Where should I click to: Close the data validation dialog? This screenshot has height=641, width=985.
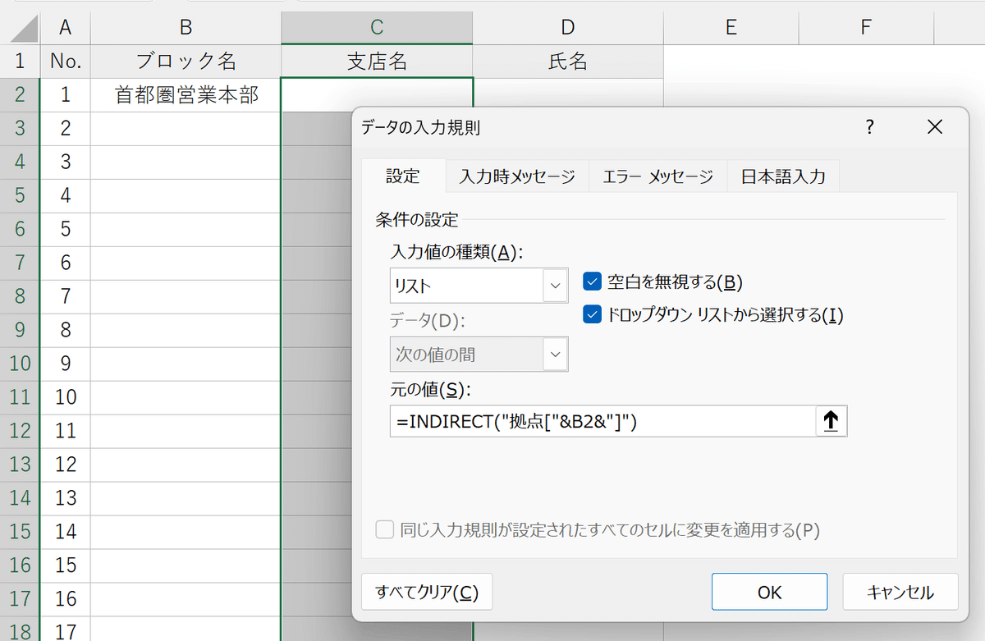point(934,127)
